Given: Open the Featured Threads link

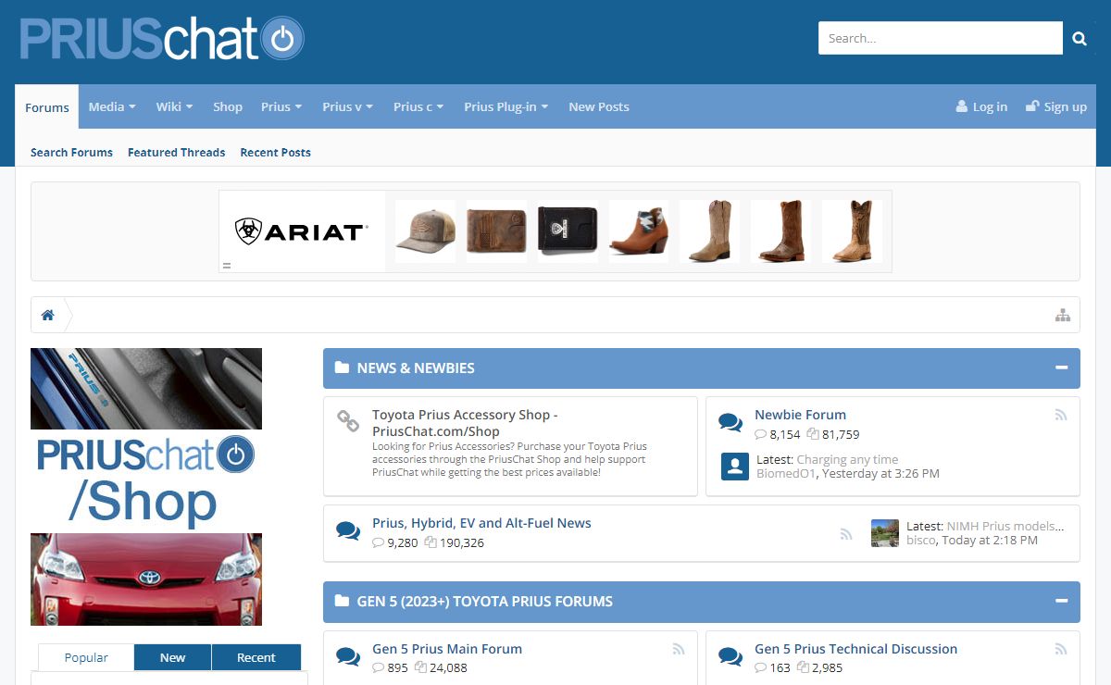Looking at the screenshot, I should (176, 152).
